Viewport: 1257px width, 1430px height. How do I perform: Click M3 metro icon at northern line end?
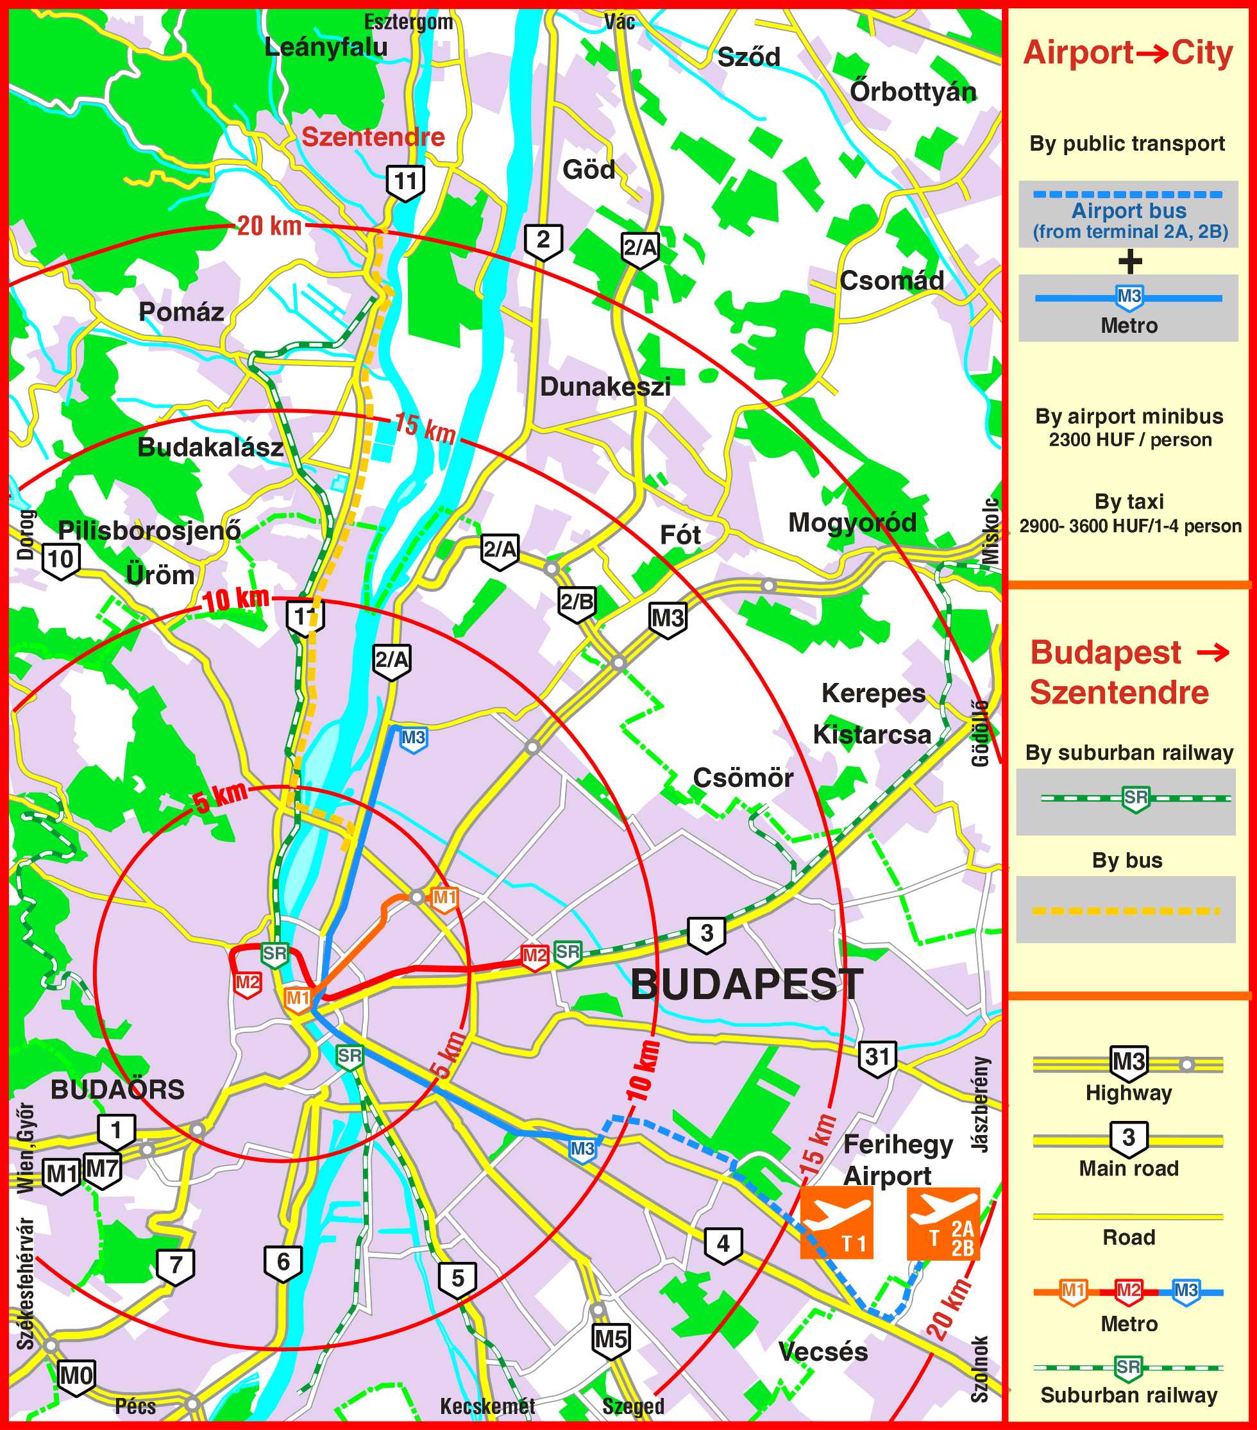413,740
